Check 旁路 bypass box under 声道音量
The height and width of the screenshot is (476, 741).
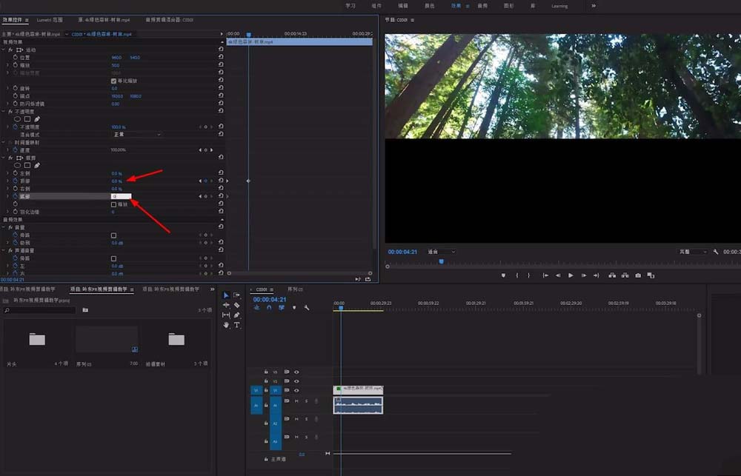(x=113, y=258)
